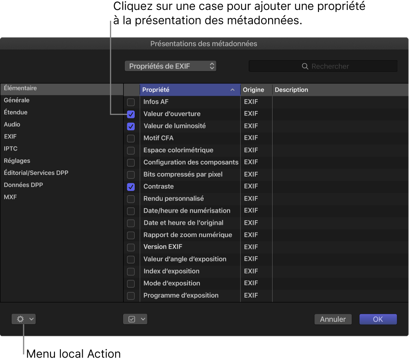Click inside the Rechercher search field
409x363 pixels.
331,66
